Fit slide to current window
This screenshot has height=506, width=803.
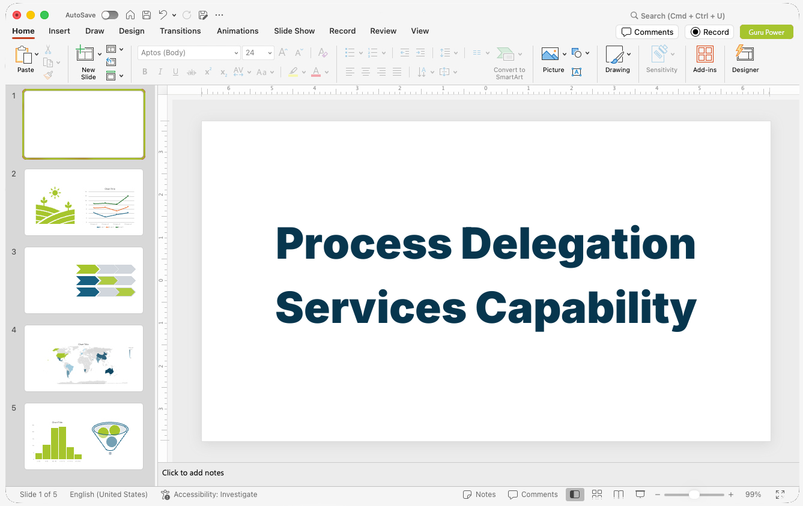point(780,495)
